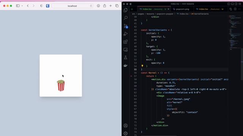Screen dimensions: 243x136
Task: Click 'const Kernel' on line 56
Action: tap(148, 73)
